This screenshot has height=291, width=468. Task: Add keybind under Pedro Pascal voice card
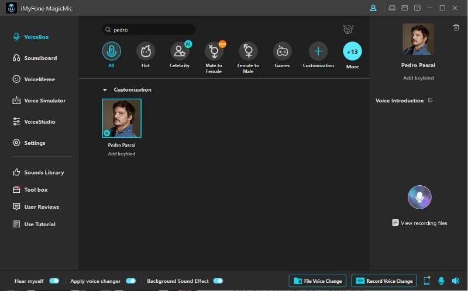122,154
